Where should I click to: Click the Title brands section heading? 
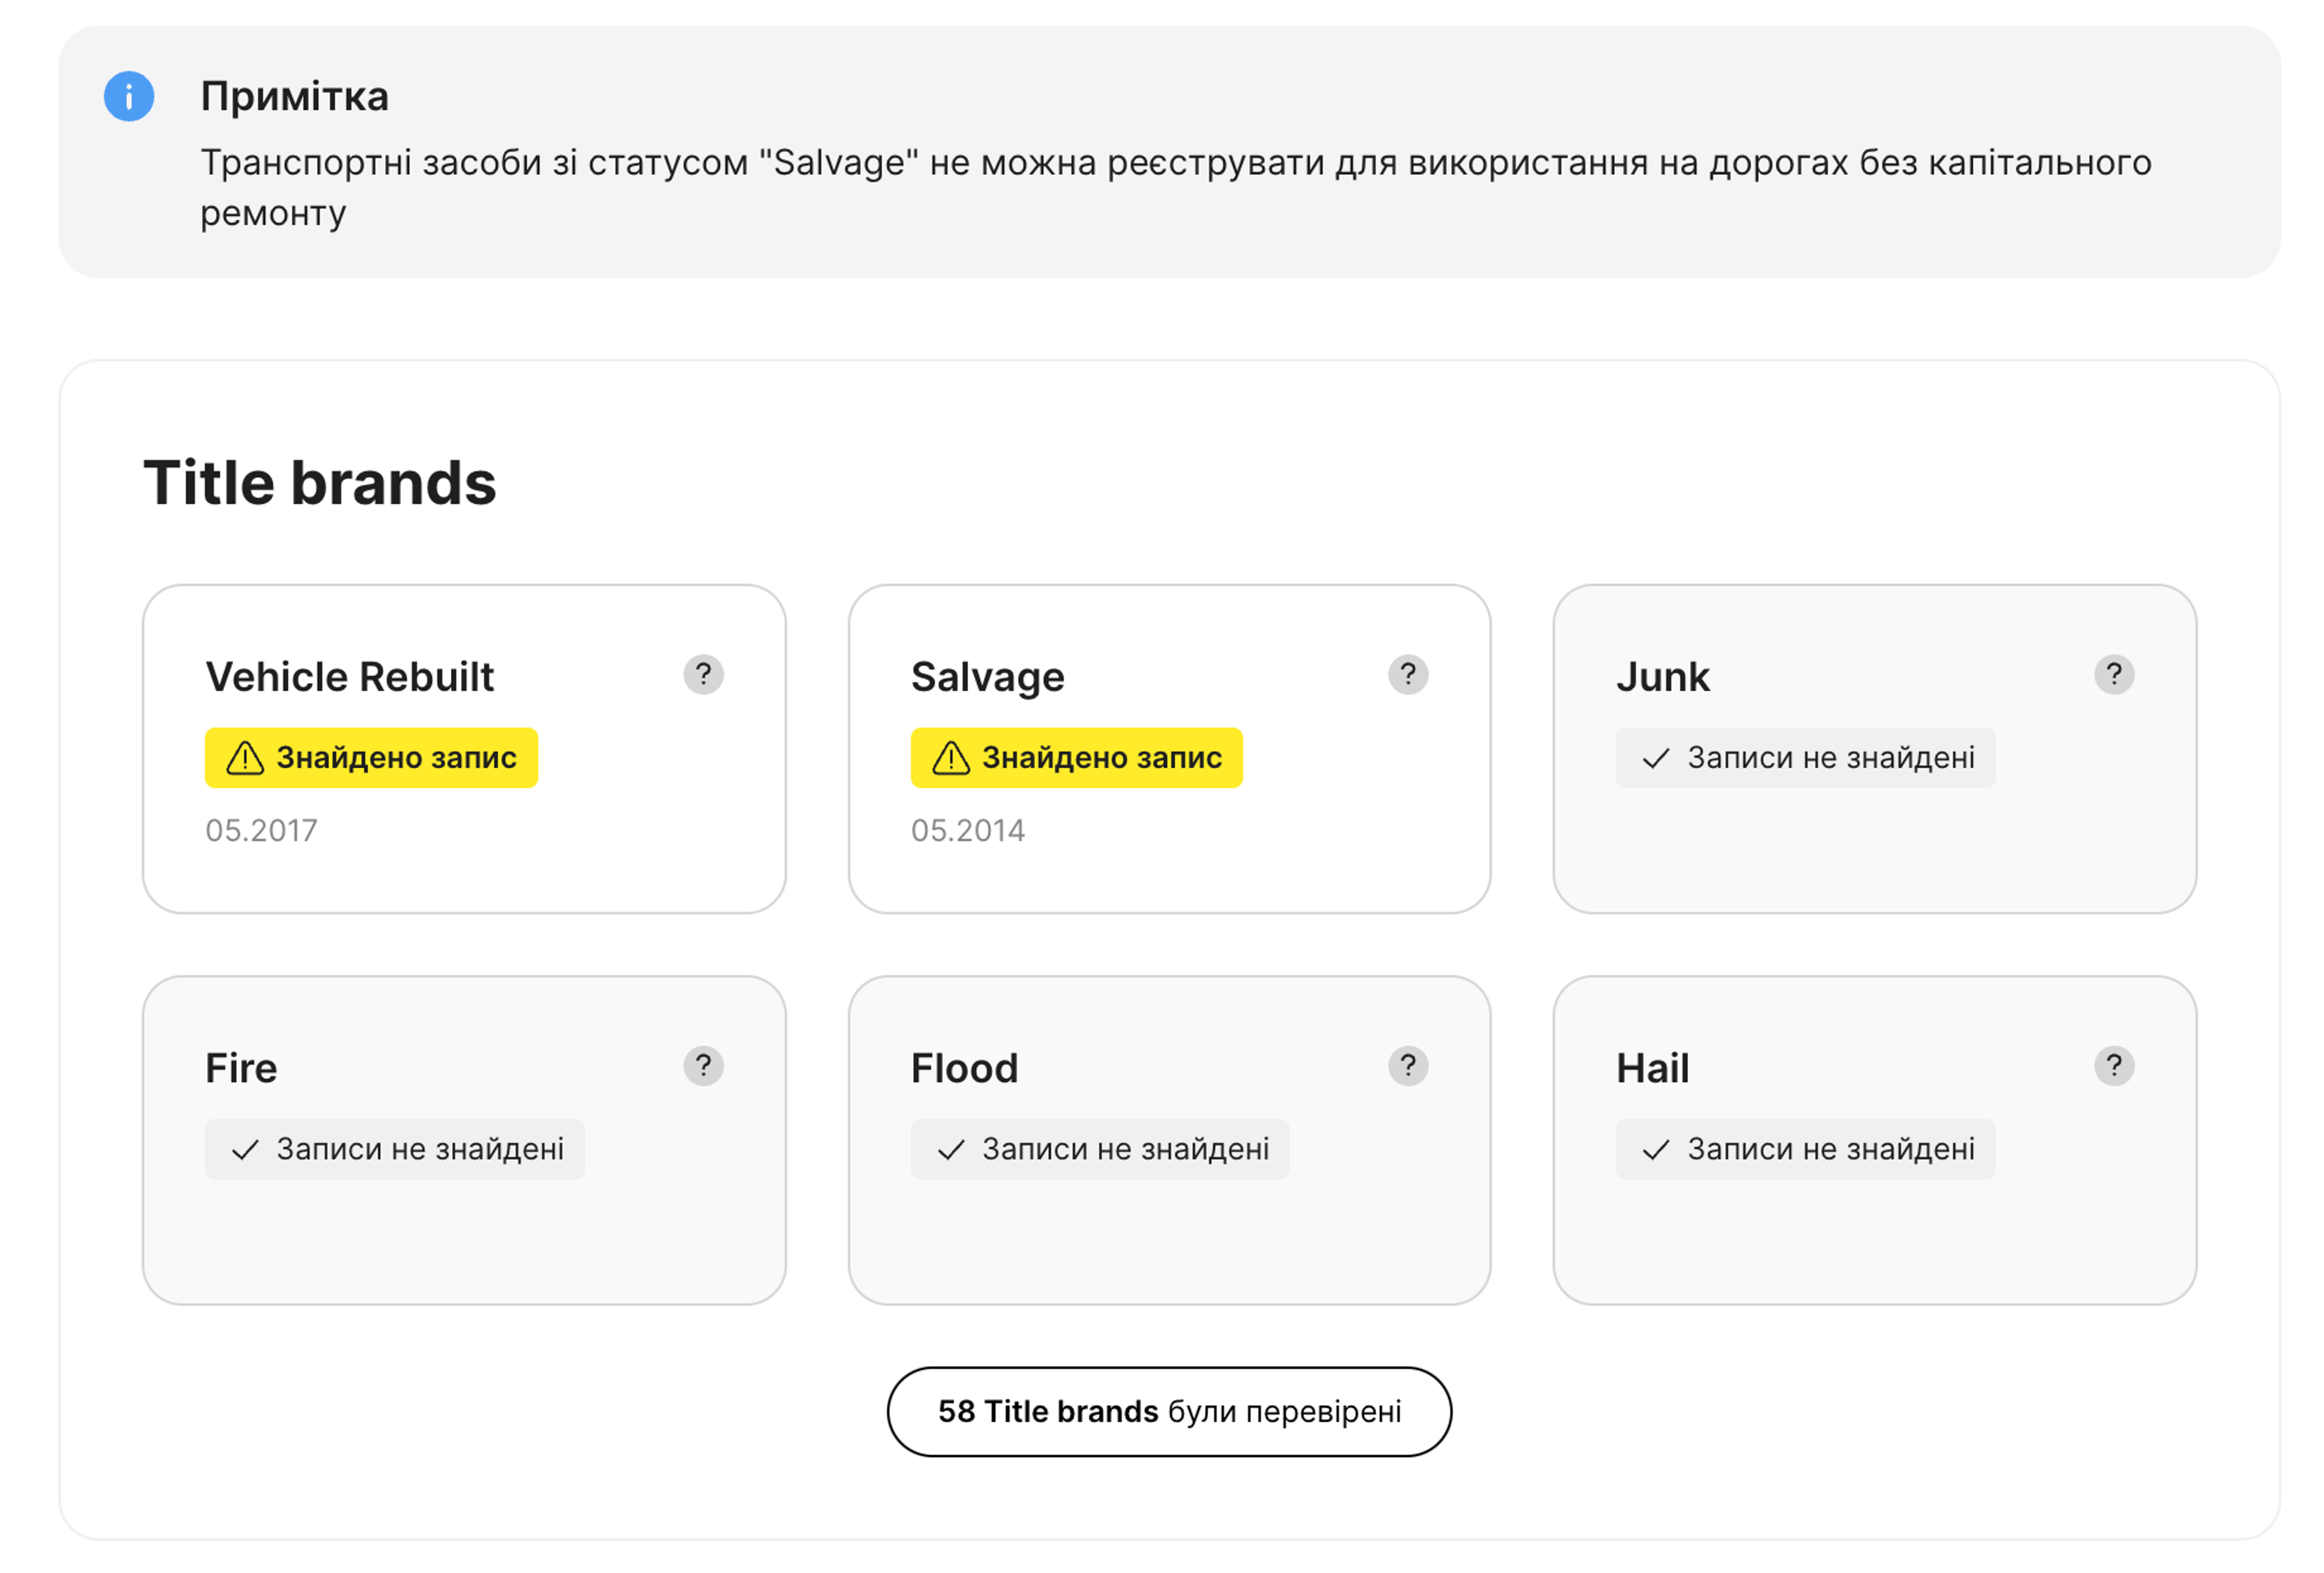tap(320, 483)
